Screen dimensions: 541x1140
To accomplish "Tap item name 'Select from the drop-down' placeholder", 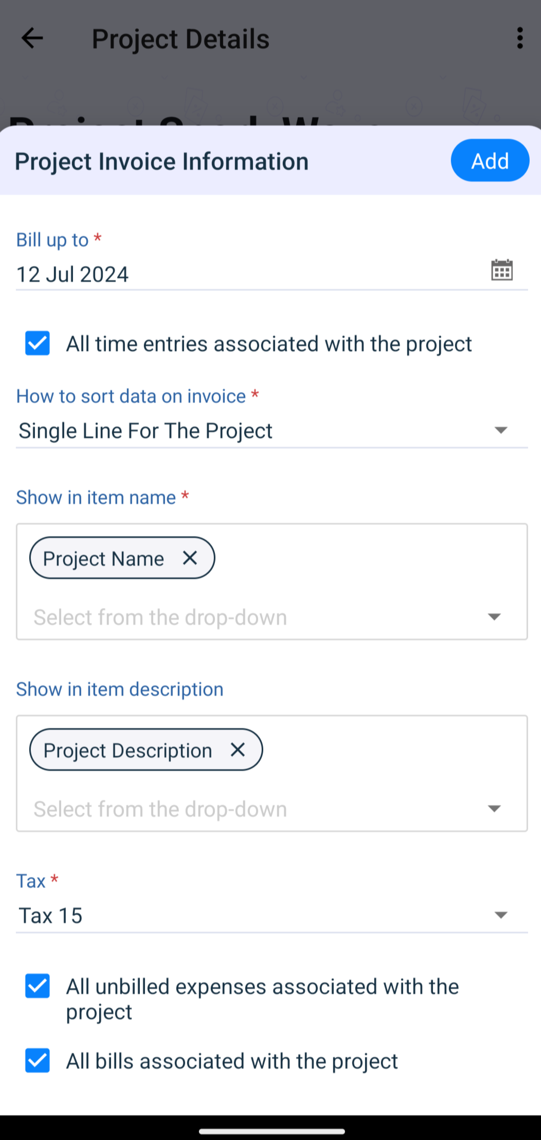I will [x=160, y=617].
